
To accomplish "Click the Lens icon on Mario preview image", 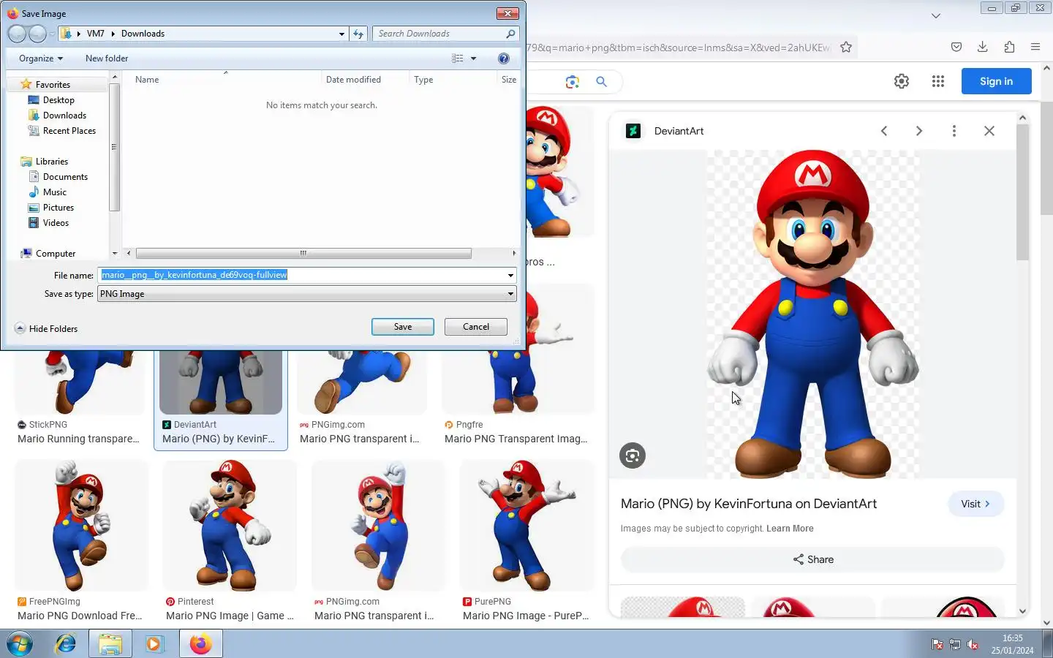I will [633, 455].
